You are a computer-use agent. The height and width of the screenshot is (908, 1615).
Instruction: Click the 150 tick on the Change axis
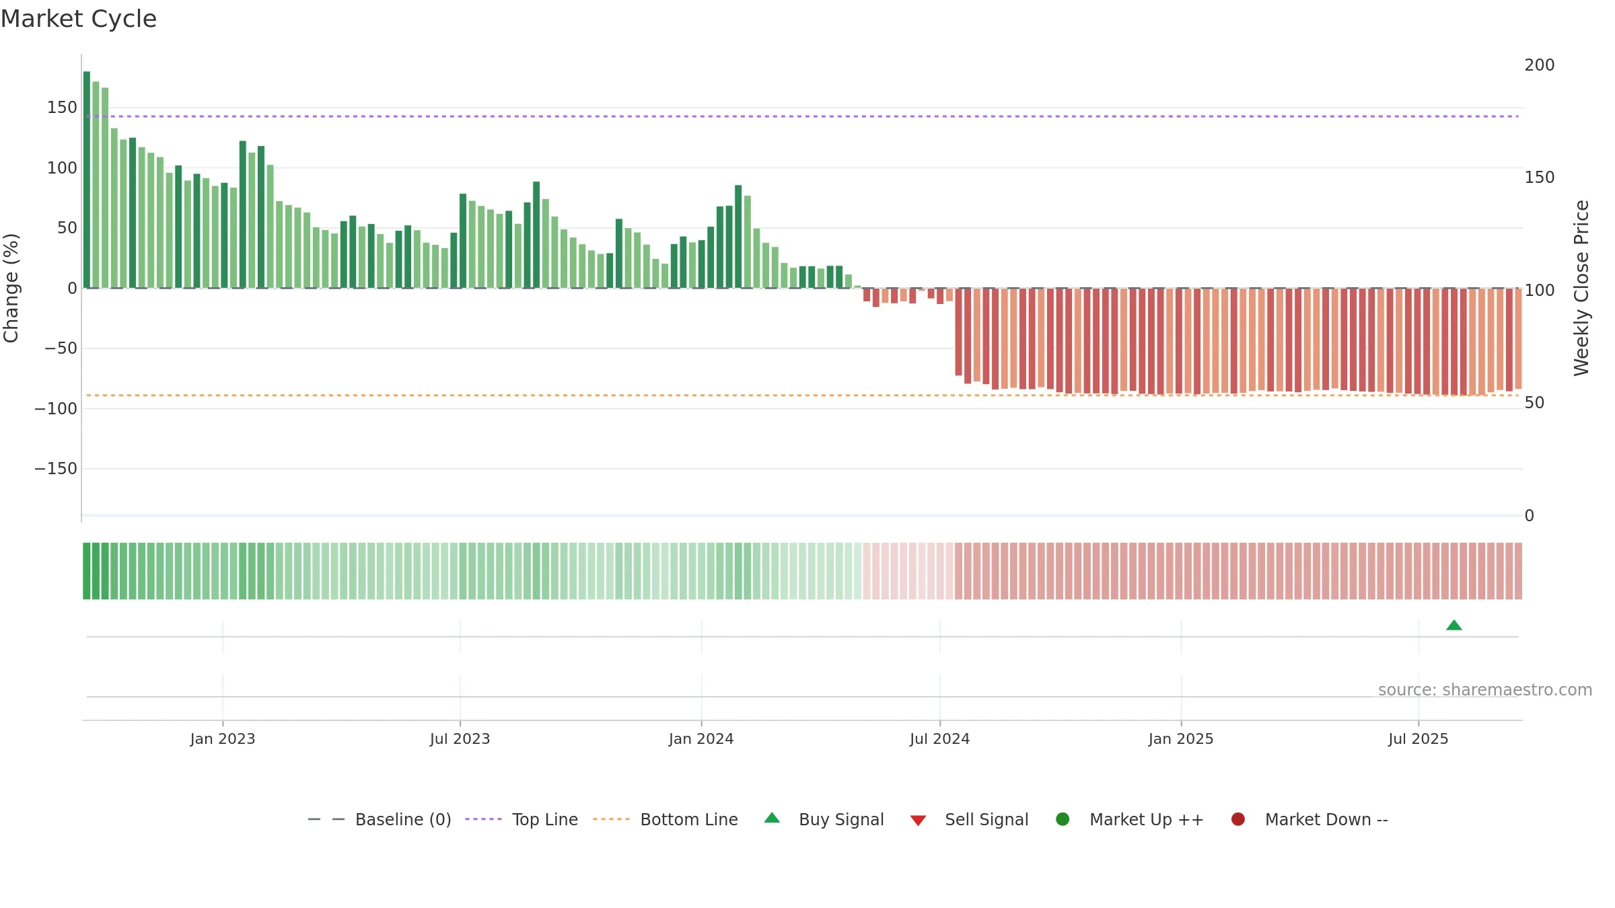click(62, 108)
